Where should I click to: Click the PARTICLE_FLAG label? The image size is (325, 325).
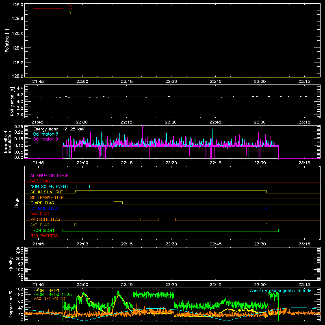pyautogui.click(x=45, y=219)
